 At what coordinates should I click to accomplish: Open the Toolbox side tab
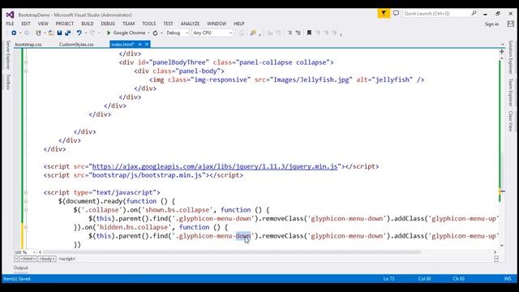pos(8,82)
